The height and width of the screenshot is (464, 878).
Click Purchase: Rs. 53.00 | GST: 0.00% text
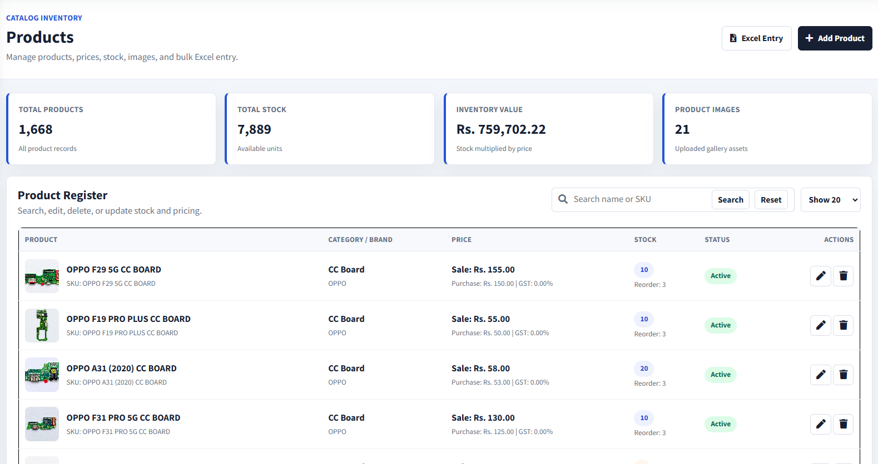[x=500, y=382]
